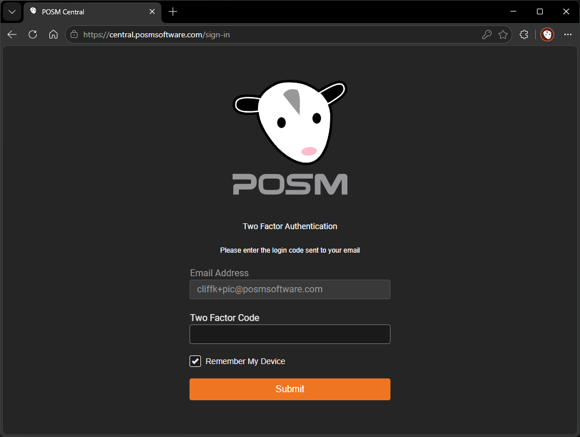Open saved passwords key icon

487,35
